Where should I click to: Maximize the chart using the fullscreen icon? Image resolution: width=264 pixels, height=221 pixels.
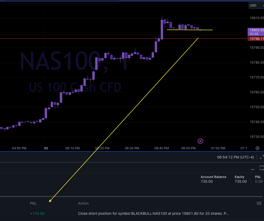[262, 157]
